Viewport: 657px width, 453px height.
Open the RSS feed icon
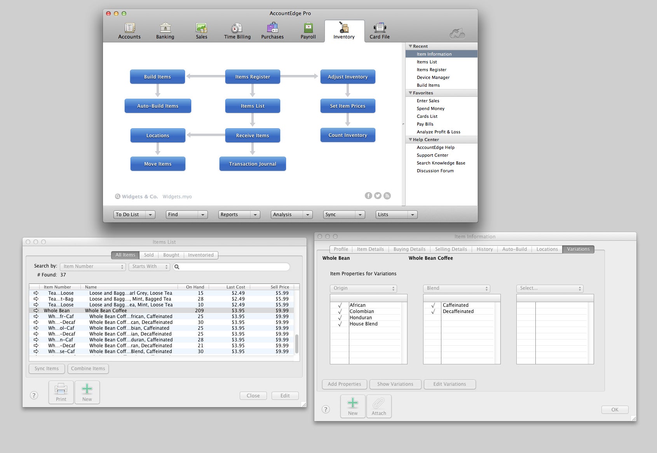tap(387, 196)
